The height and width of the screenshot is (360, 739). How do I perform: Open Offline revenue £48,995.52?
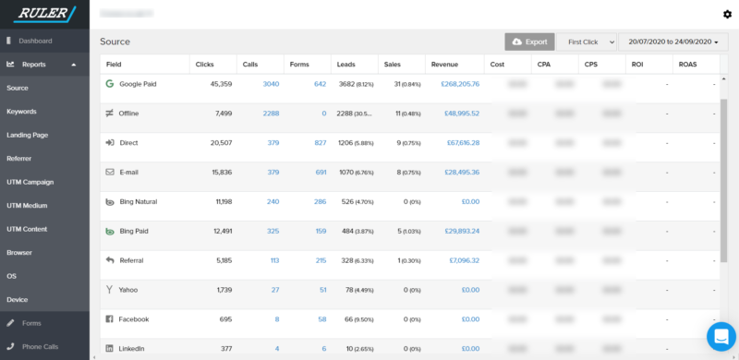[x=462, y=114]
